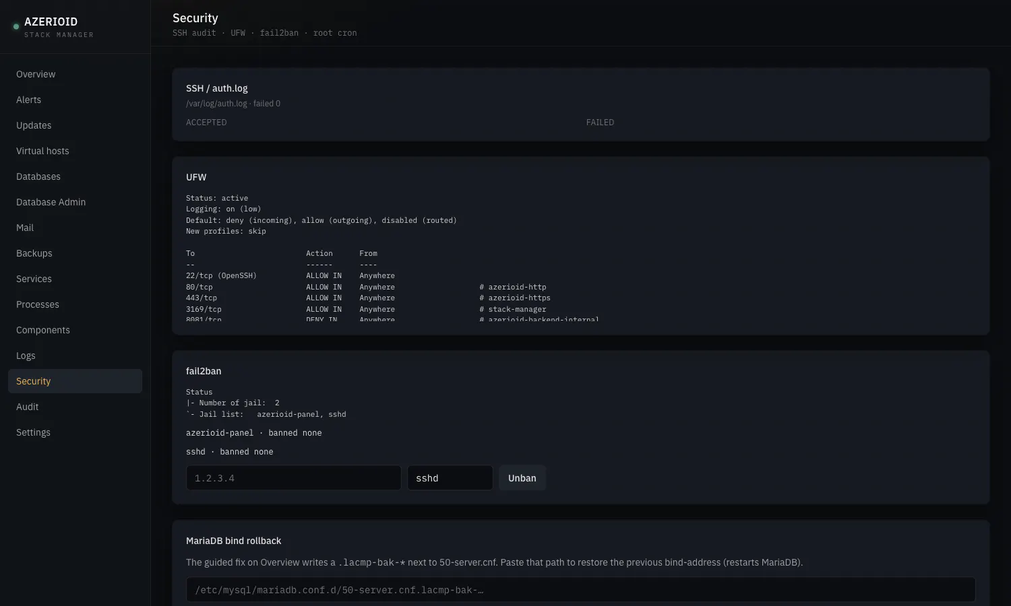
Task: Click the '# stack-manager' comment
Action: point(513,309)
